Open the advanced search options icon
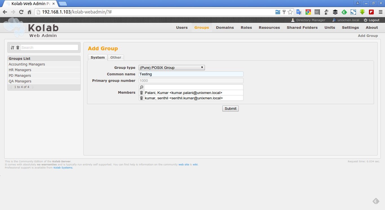Viewport: 385px width, 210px height. coord(12,48)
